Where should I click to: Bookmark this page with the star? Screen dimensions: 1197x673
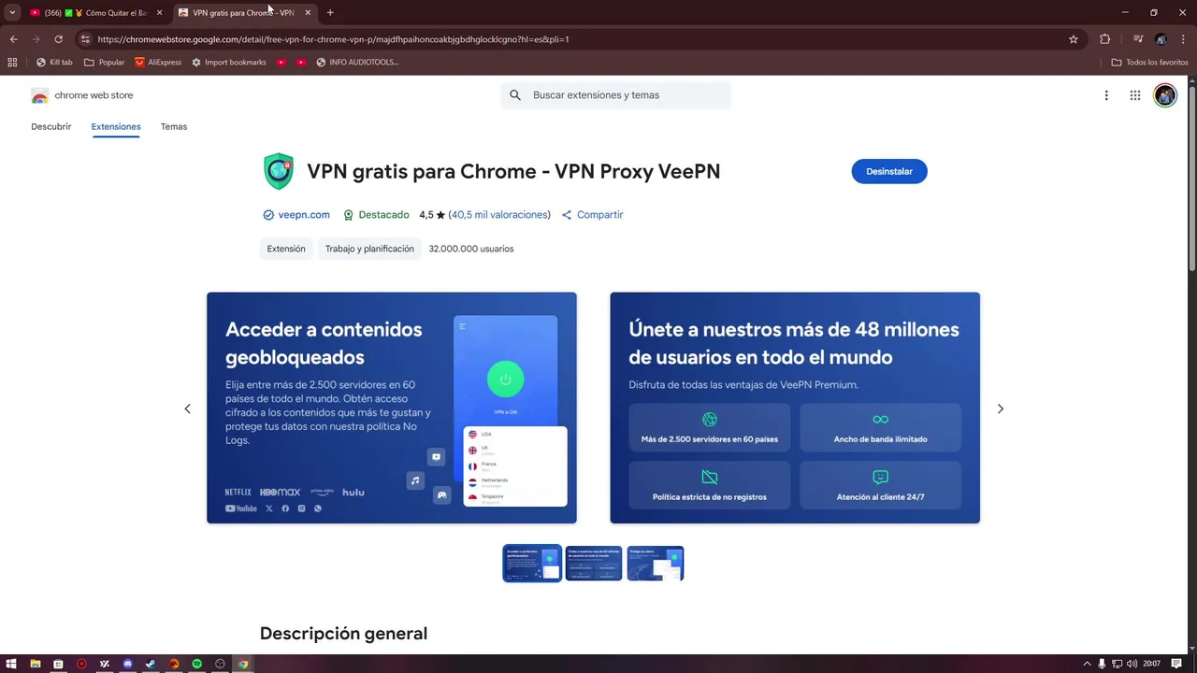(x=1074, y=39)
